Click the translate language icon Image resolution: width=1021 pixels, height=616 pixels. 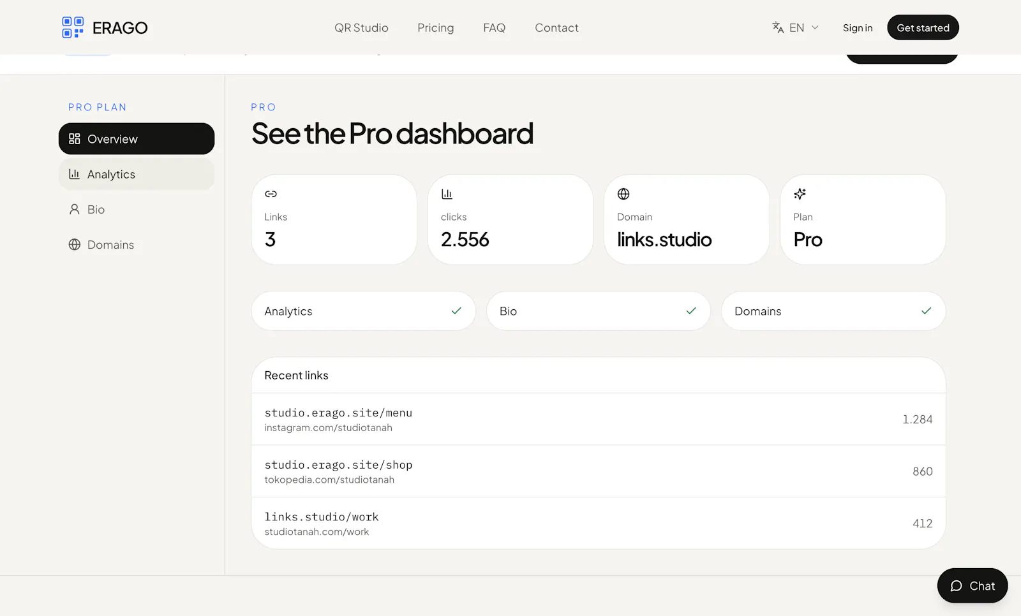coord(778,27)
